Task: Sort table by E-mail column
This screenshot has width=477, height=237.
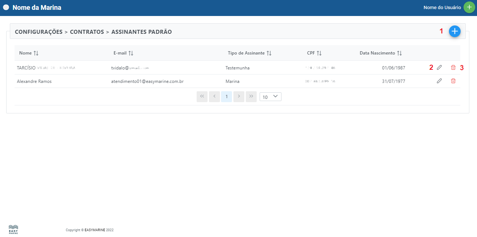Action: (131, 53)
